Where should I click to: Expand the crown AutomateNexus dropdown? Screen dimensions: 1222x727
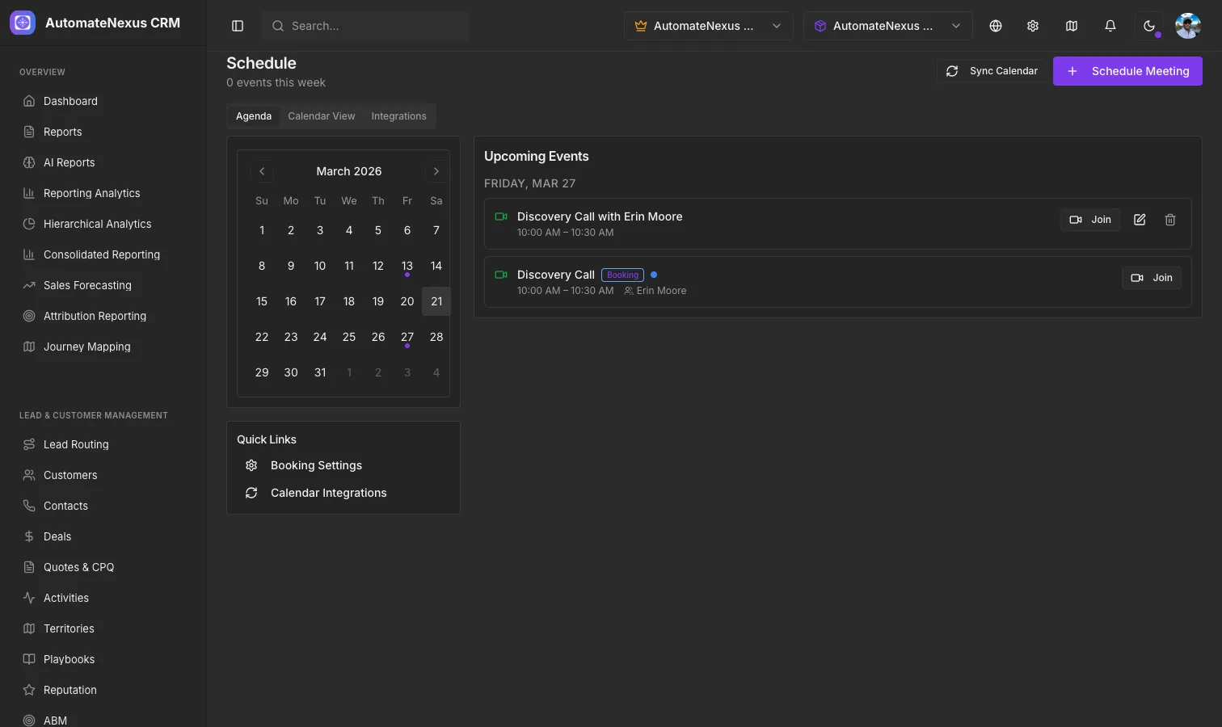(709, 26)
